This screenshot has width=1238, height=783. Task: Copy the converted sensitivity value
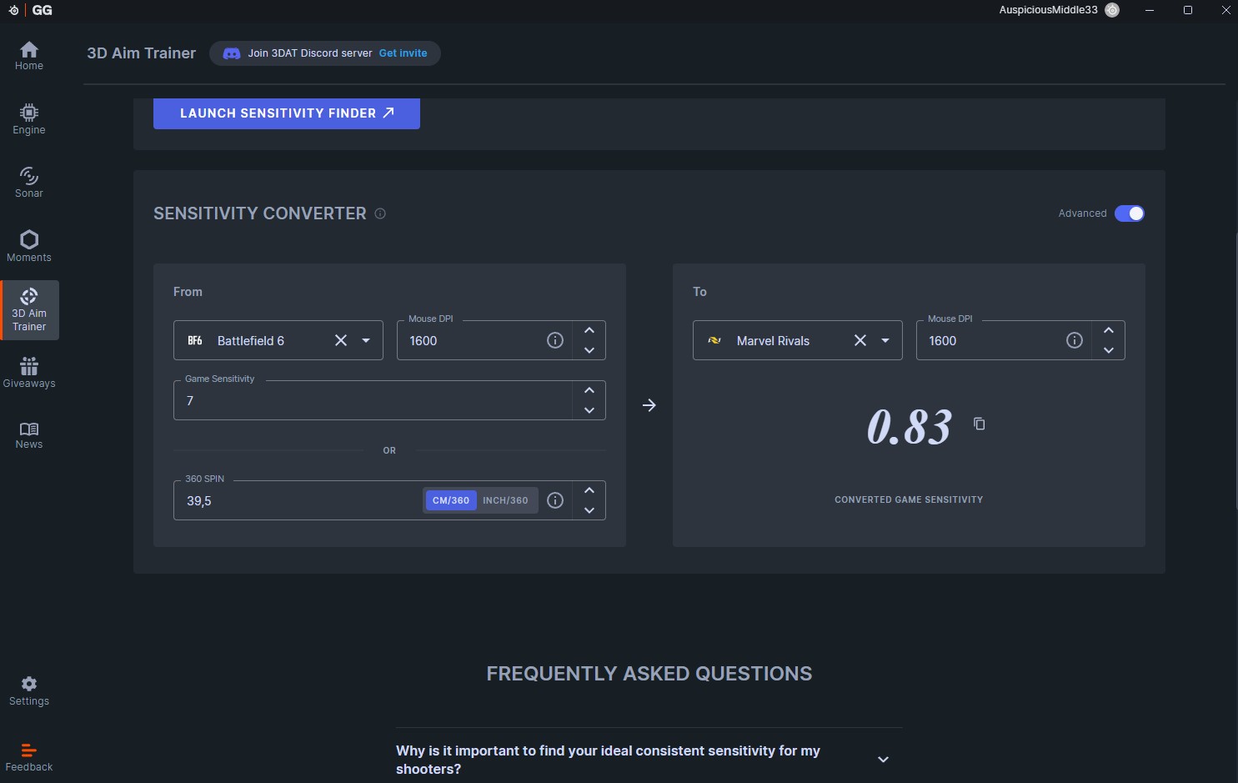(x=980, y=424)
